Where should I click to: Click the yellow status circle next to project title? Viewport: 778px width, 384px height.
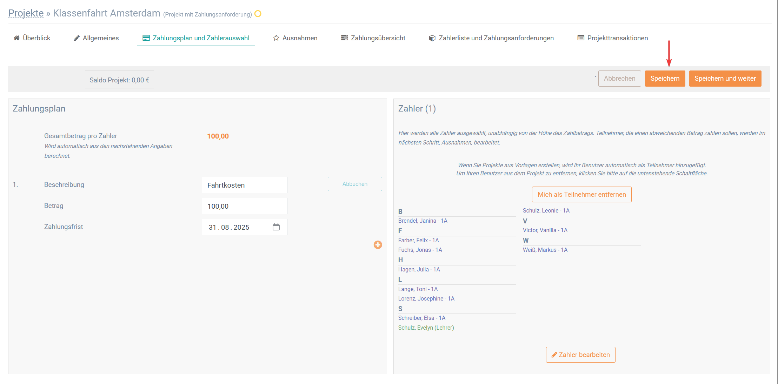[x=258, y=14]
